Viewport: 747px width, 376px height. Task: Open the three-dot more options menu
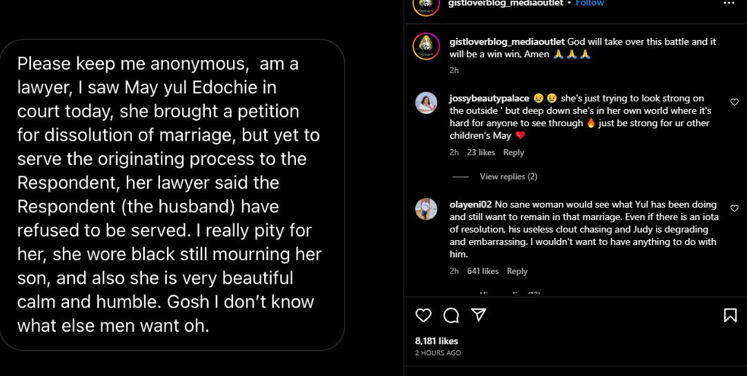(x=729, y=3)
